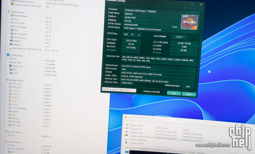The height and width of the screenshot is (154, 255).
Task: Click the shield icon beside Chassis Intrusion Detected
Action: 12,4
